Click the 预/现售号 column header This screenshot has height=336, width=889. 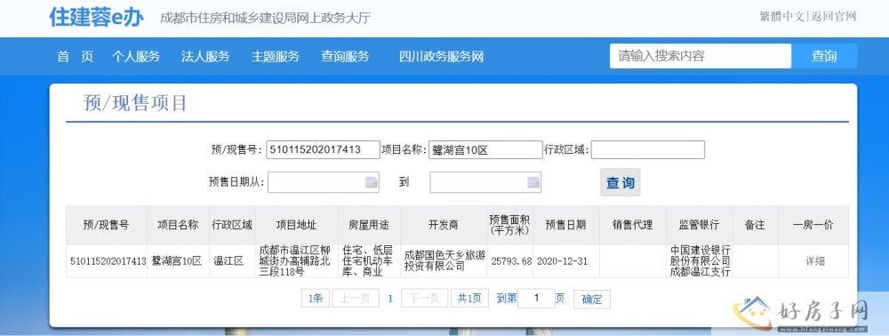pos(107,225)
